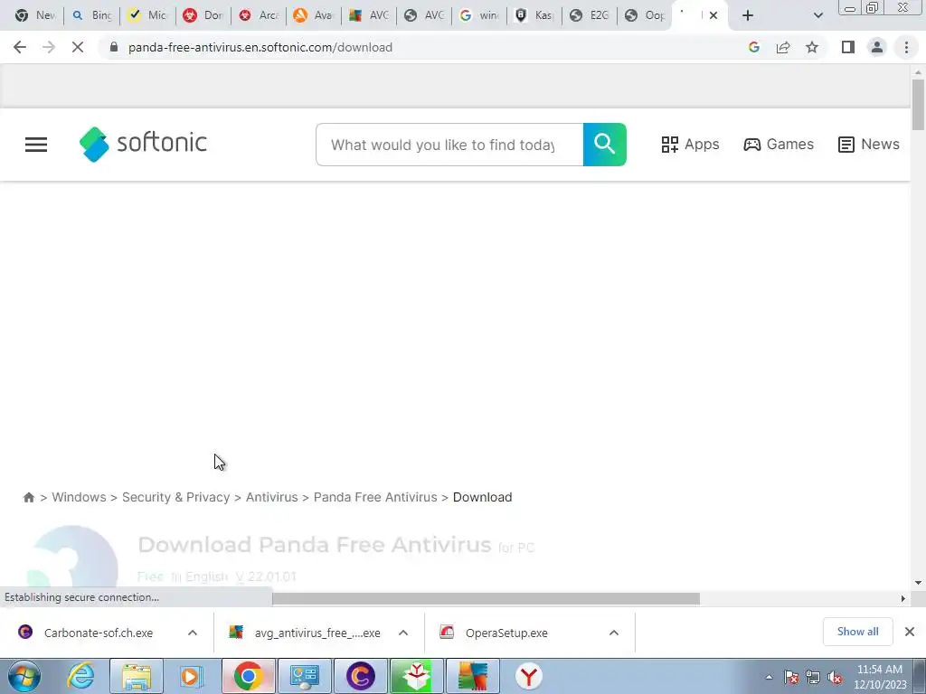
Task: Switch to the Oop tab
Action: pos(645,15)
